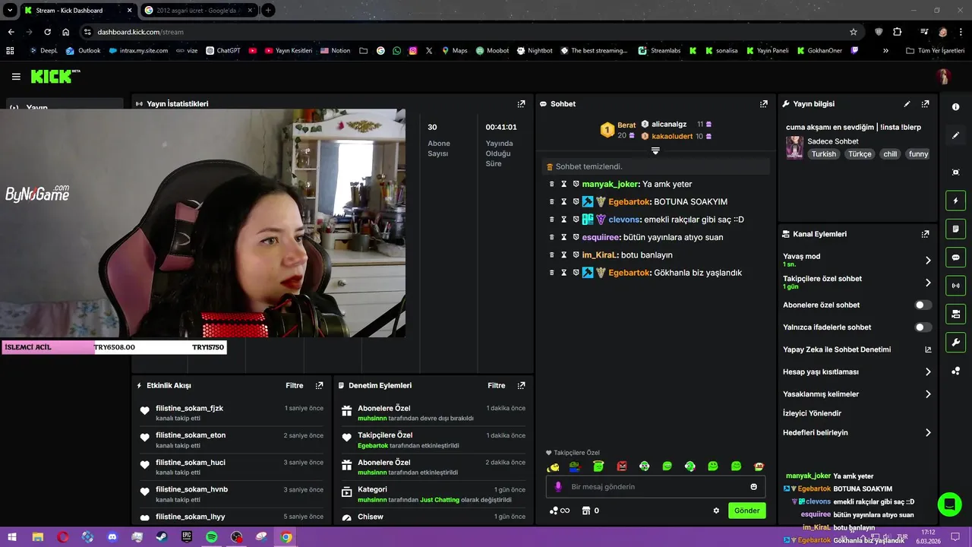The image size is (972, 547).
Task: Pop out the Kanal Eylemleri panel
Action: 925,235
